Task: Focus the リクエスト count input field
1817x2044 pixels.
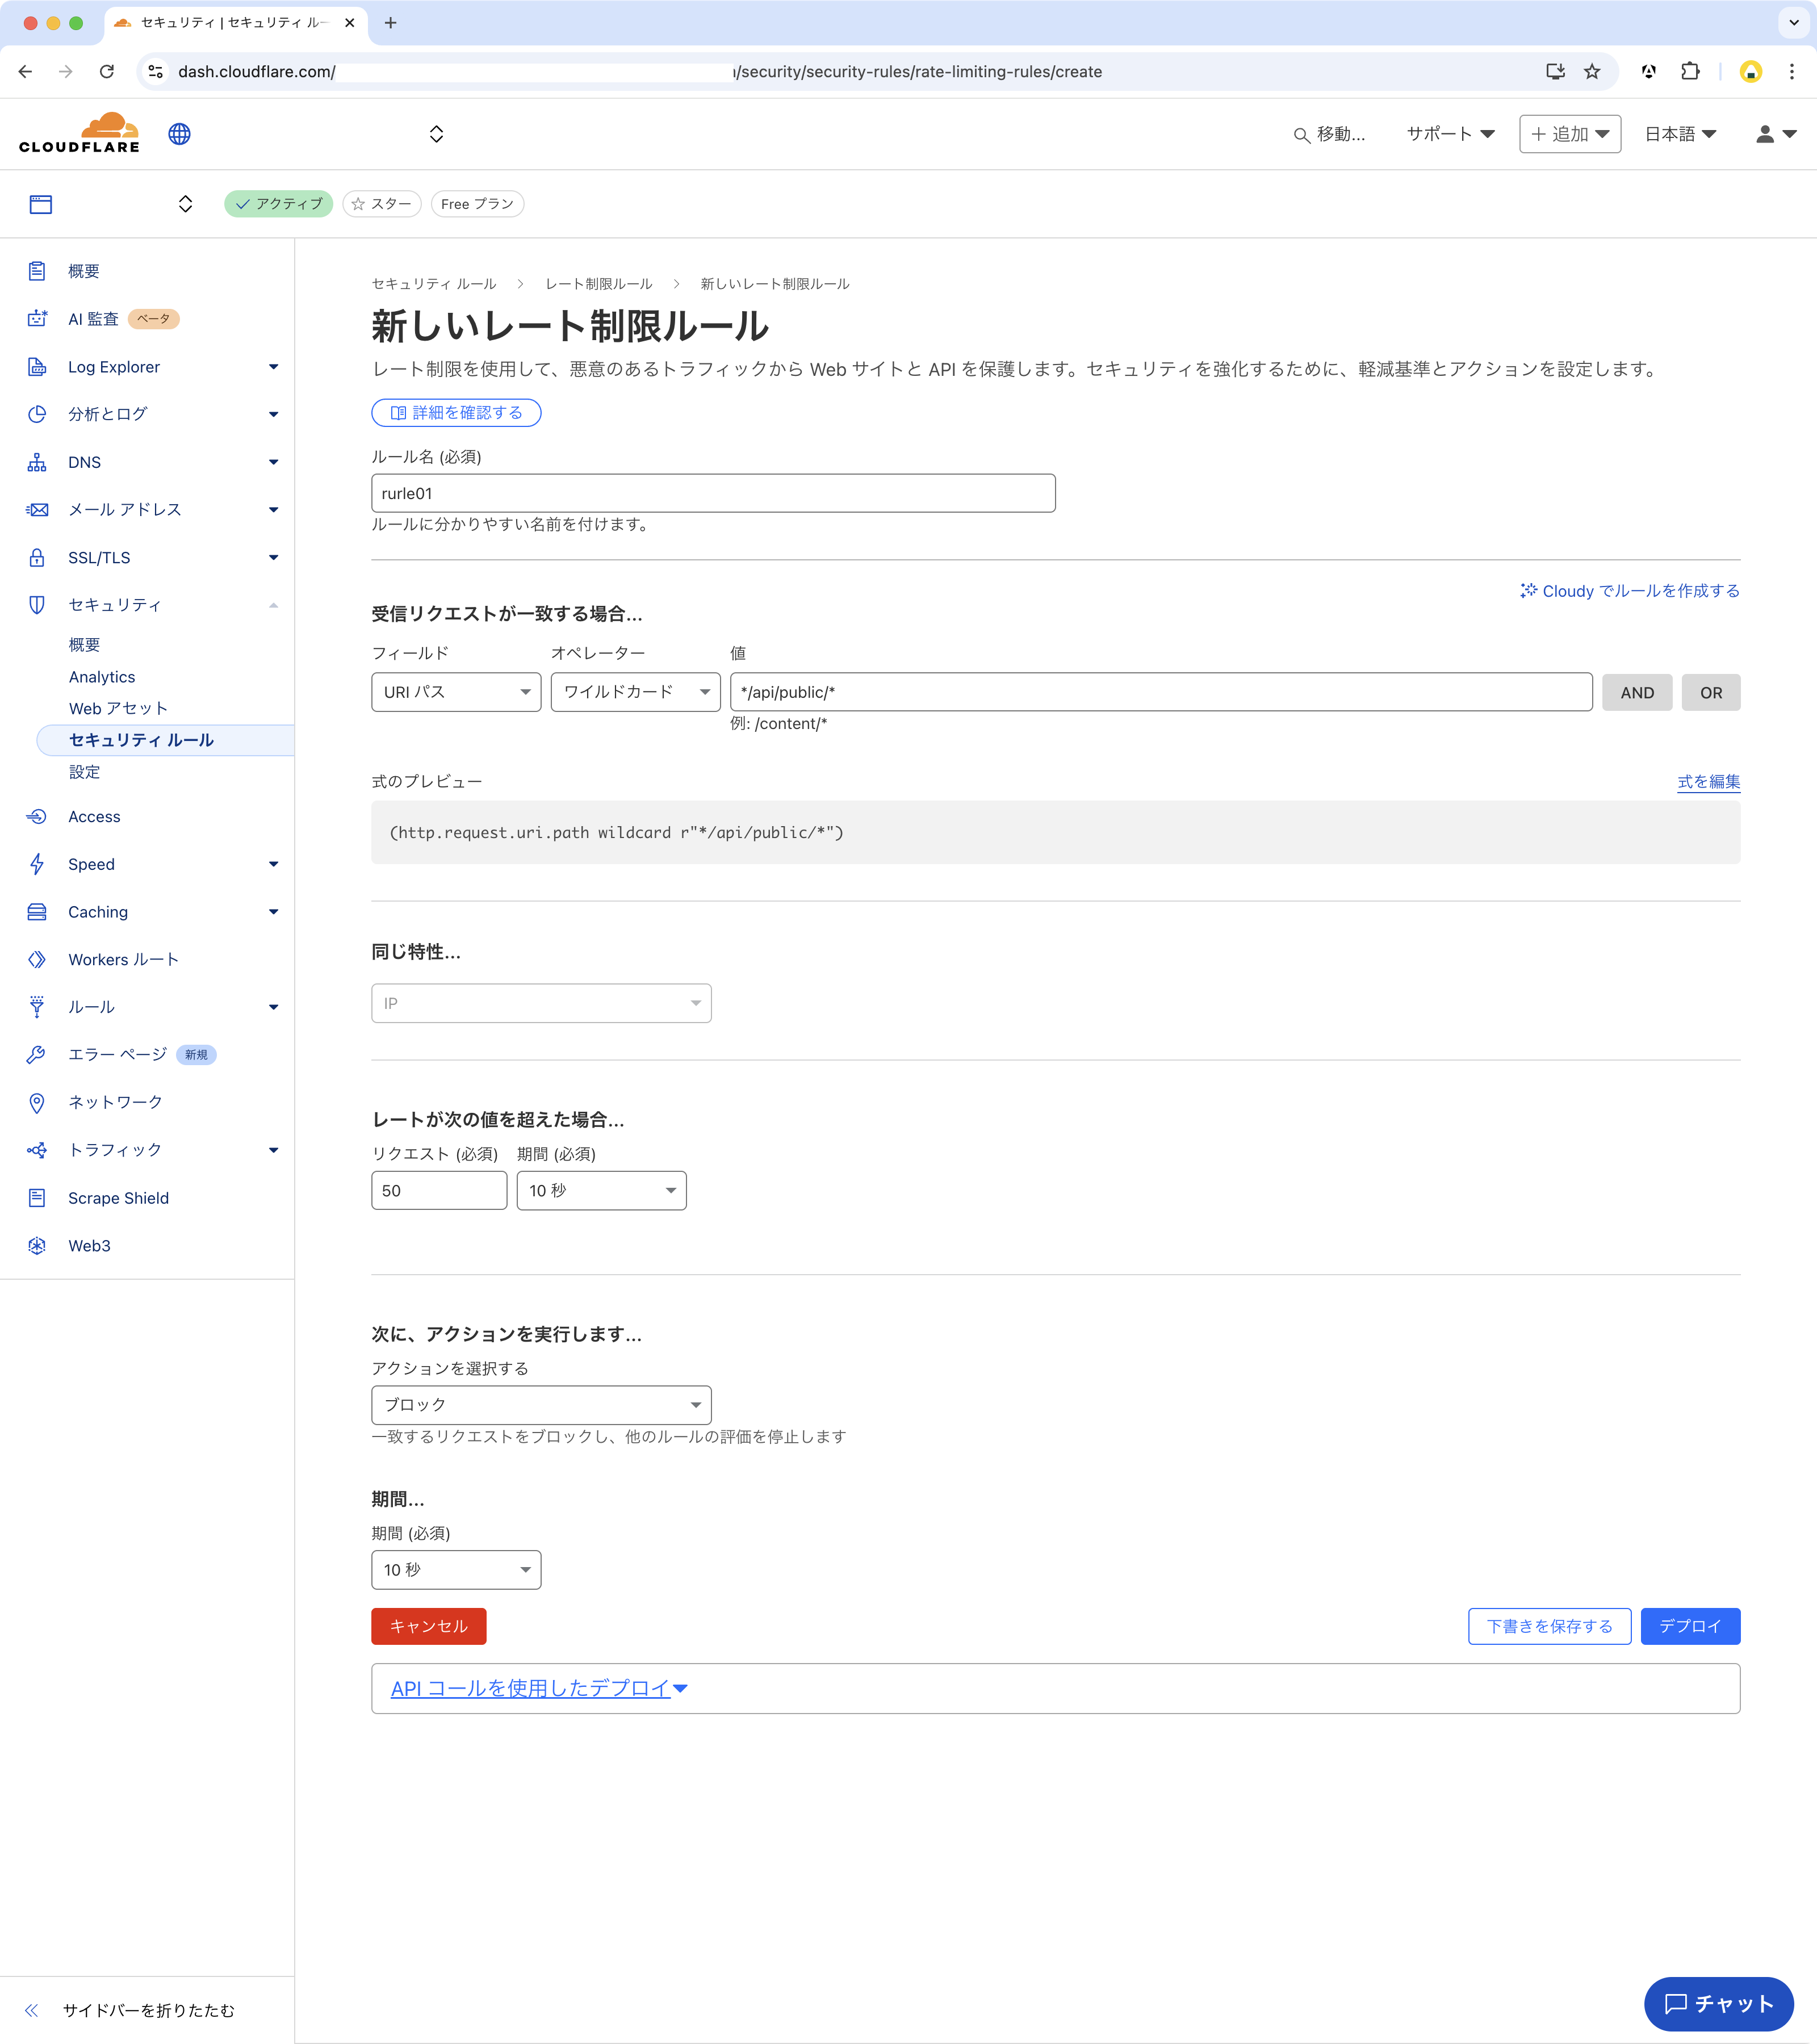Action: [x=439, y=1190]
